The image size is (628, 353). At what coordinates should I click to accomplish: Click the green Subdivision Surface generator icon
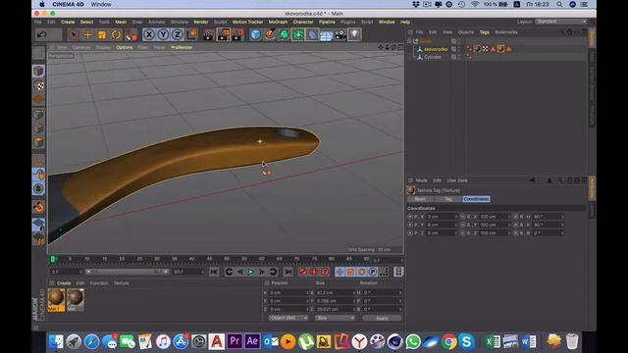click(x=284, y=35)
